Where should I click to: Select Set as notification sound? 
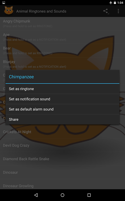click(62, 99)
